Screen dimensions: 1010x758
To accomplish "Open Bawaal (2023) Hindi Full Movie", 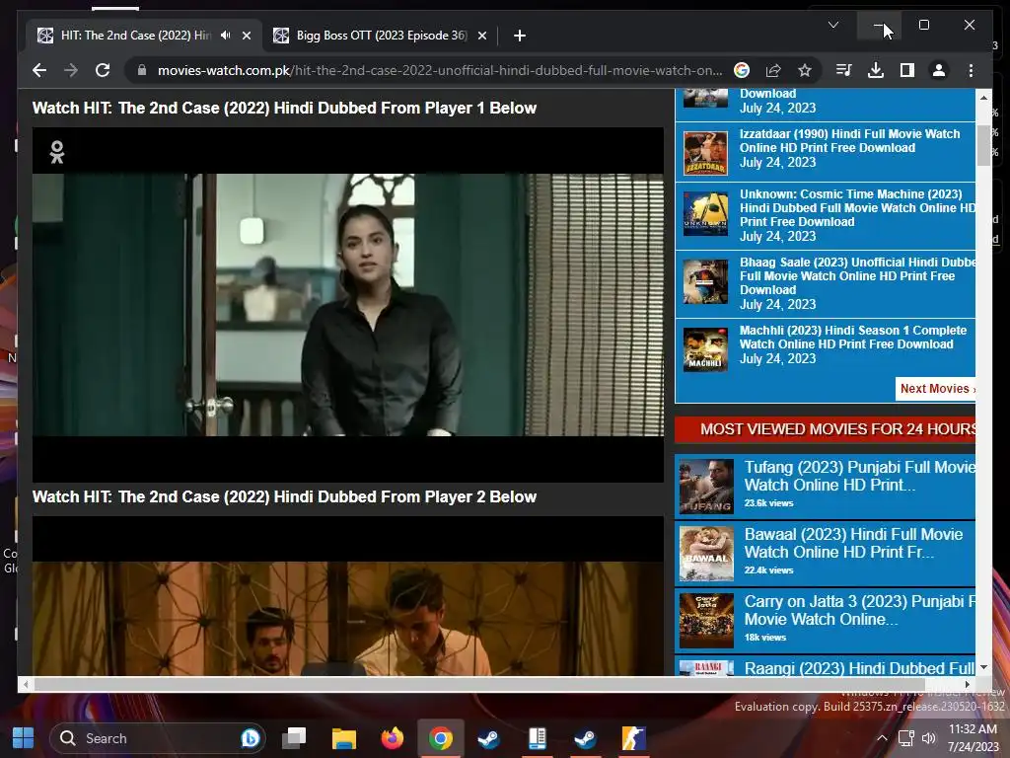I will pyautogui.click(x=853, y=543).
